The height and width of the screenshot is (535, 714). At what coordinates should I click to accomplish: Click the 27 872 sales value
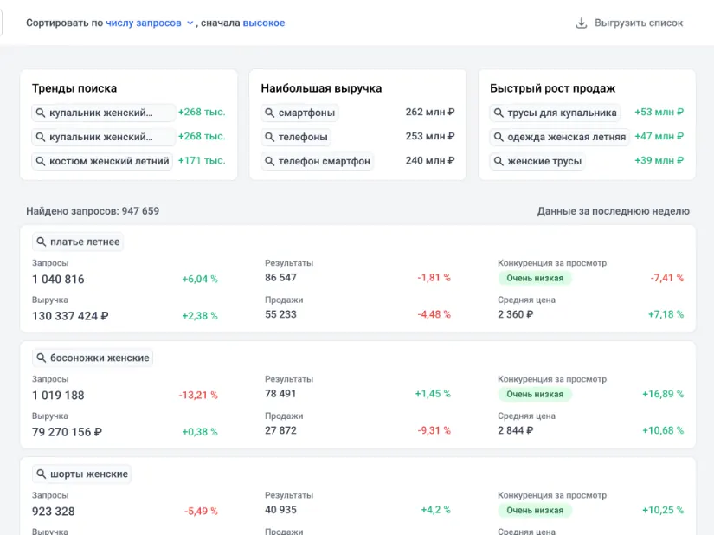[x=280, y=431]
